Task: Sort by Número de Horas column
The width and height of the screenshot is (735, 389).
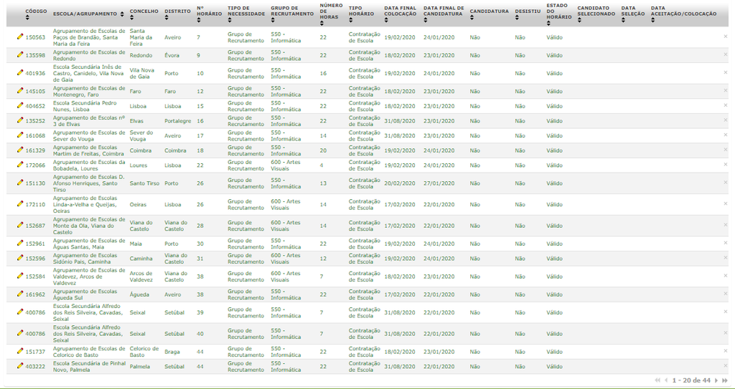Action: pos(331,9)
